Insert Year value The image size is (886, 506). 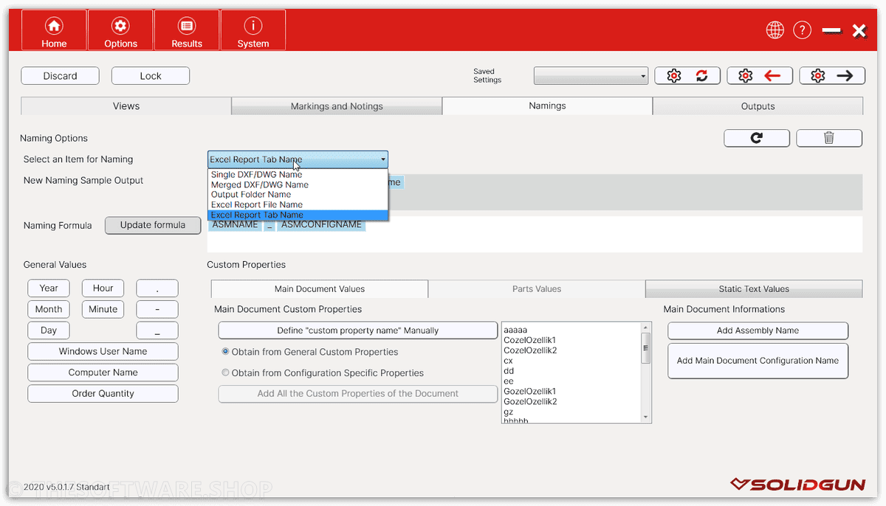[x=49, y=288]
